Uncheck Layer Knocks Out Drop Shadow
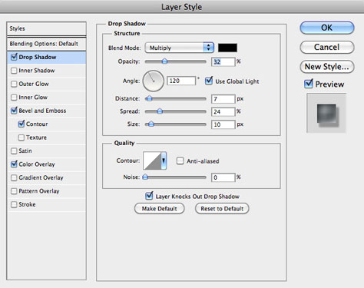This screenshot has height=288, width=364. (149, 196)
